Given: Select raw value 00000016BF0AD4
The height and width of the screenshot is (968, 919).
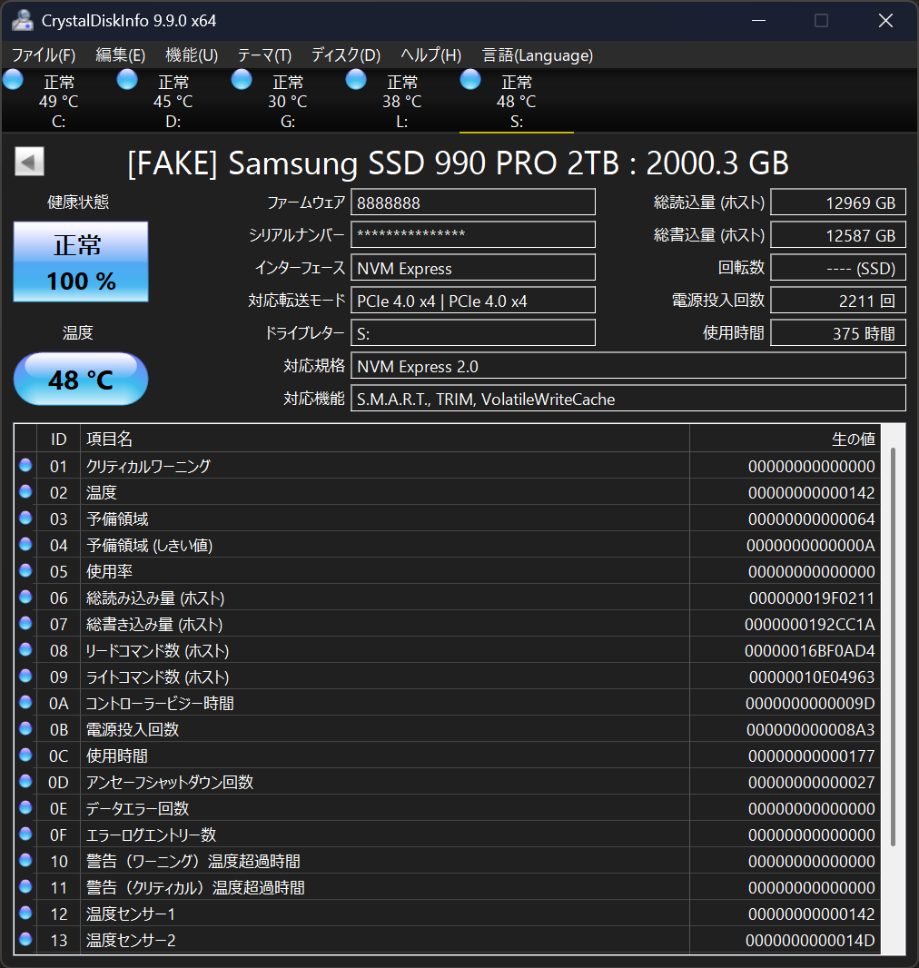Looking at the screenshot, I should [x=810, y=651].
